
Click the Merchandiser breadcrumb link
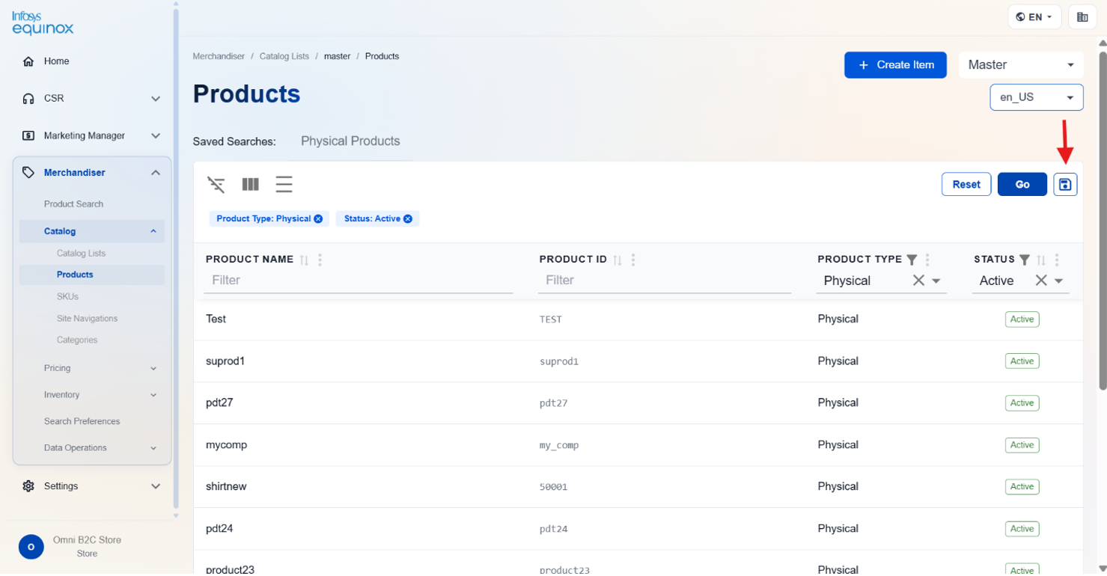219,56
